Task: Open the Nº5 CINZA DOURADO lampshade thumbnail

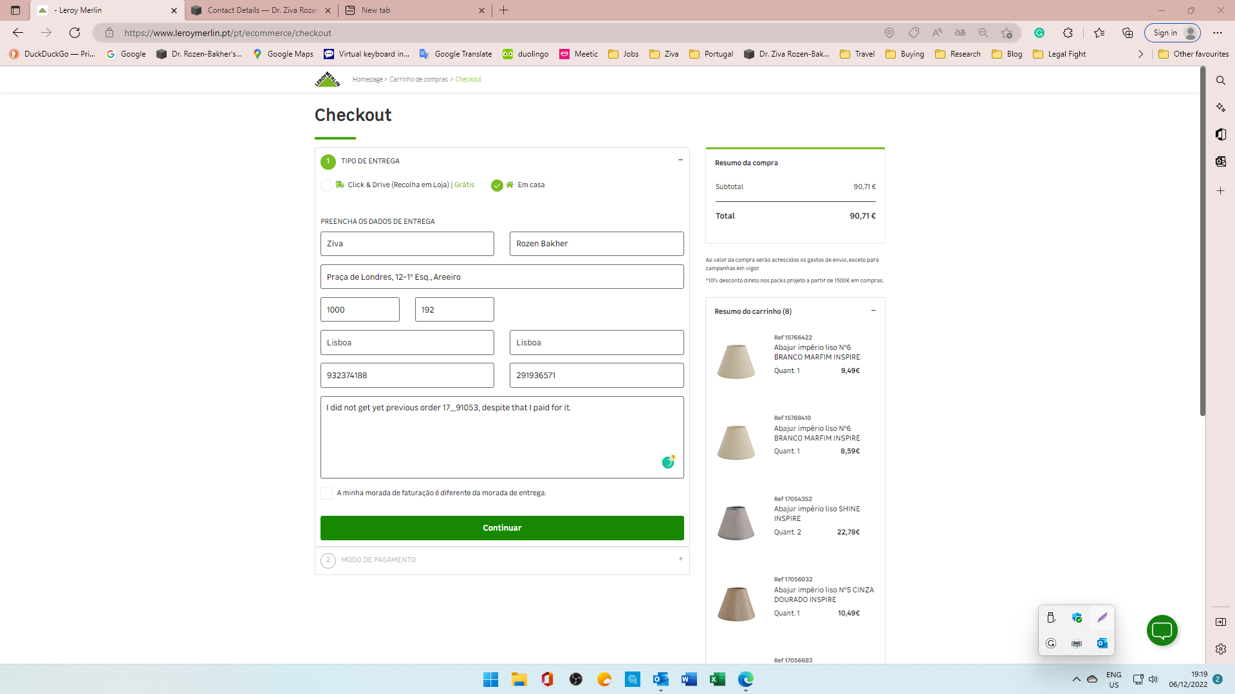Action: 736,603
